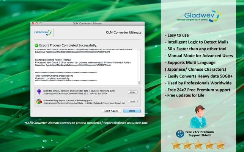Click the Done button
Viewport: 244px width, 152px height.
click(x=132, y=111)
